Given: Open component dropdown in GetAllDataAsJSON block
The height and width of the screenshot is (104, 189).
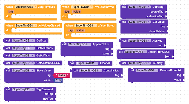Looking at the screenshot, I should 24,63.
